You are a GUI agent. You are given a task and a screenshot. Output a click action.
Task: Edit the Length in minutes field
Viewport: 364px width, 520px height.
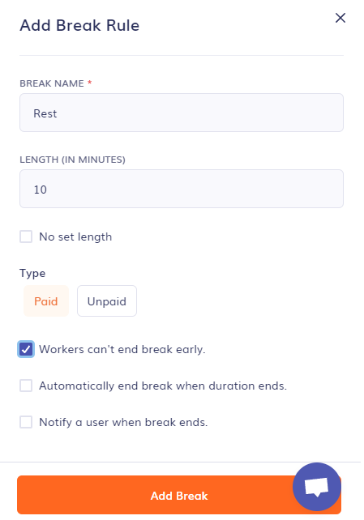point(182,189)
